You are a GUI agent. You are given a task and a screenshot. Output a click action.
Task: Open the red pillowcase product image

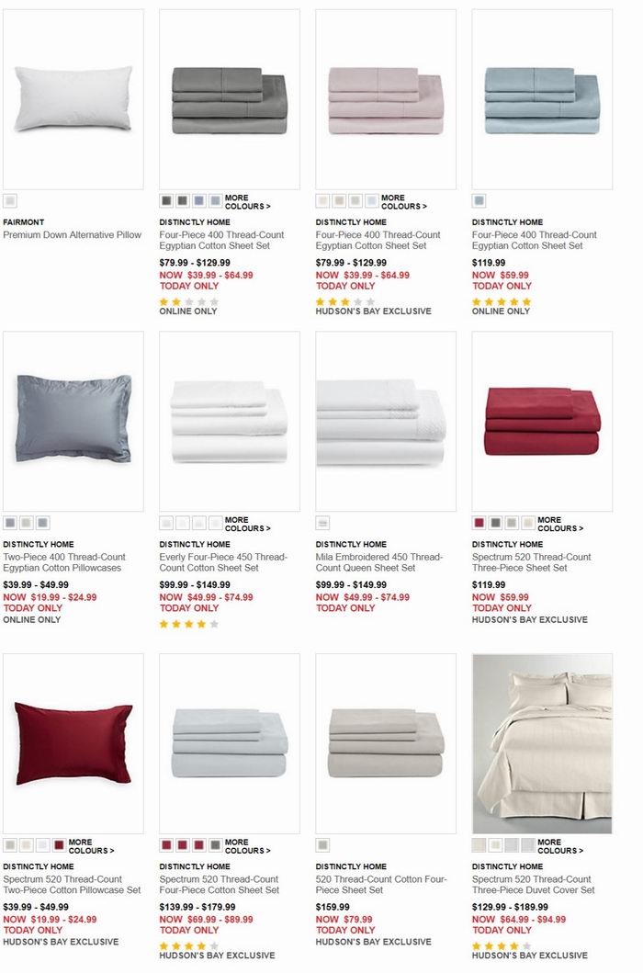point(73,743)
